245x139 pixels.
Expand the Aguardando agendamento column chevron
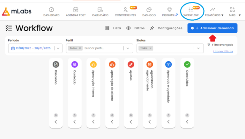click(150, 122)
